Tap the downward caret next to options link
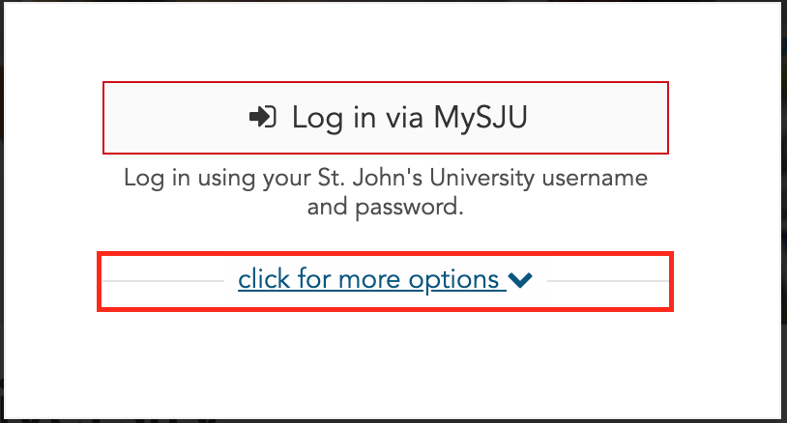 click(x=520, y=280)
